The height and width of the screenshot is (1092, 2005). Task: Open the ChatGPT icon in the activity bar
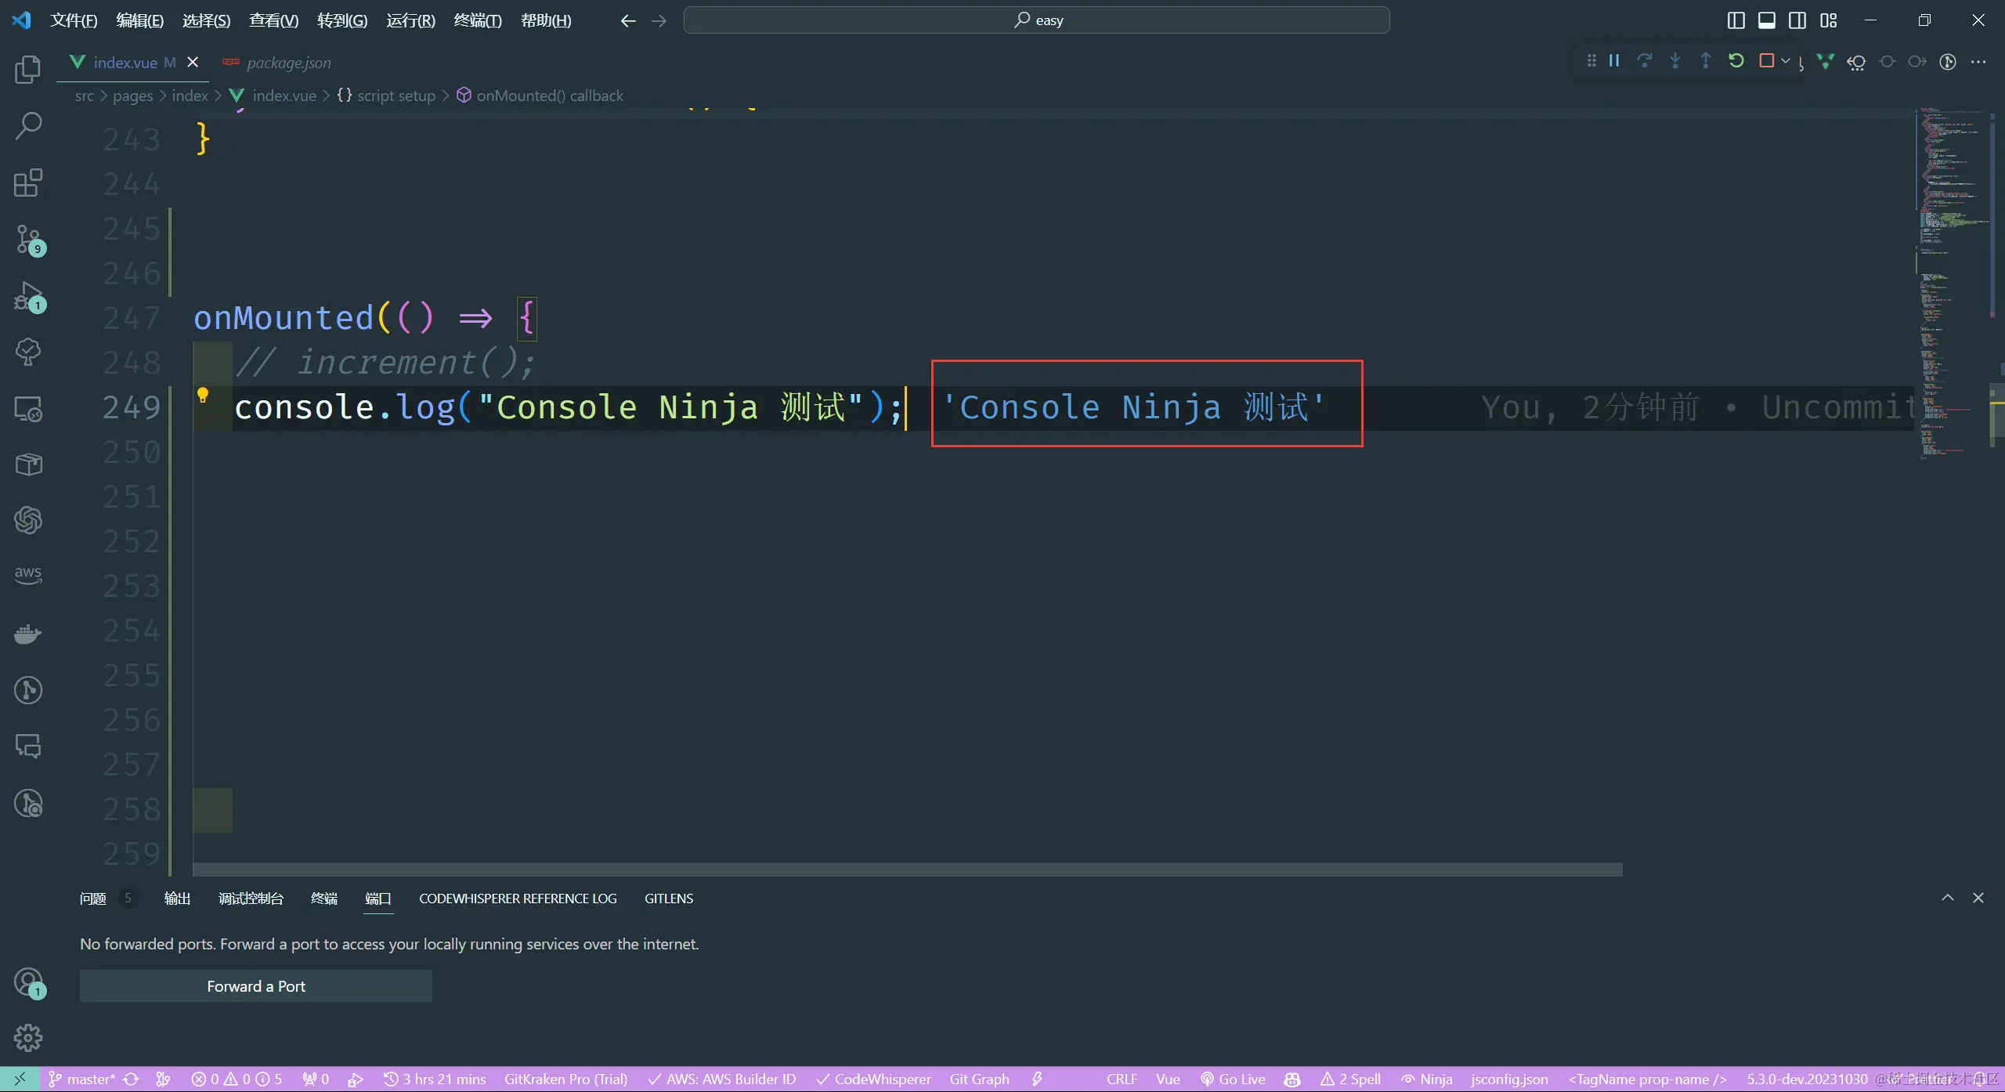coord(28,520)
